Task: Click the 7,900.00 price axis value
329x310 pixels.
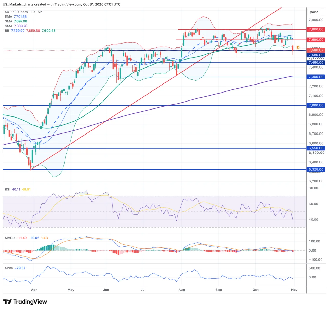Action: click(x=316, y=20)
